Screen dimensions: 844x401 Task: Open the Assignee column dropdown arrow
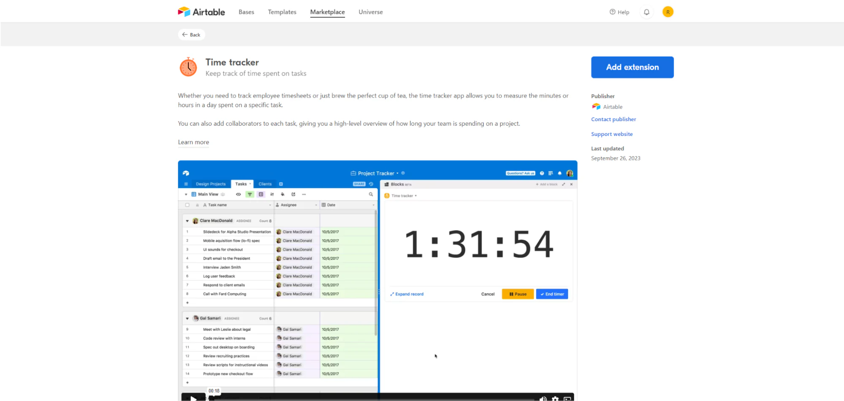tap(316, 205)
